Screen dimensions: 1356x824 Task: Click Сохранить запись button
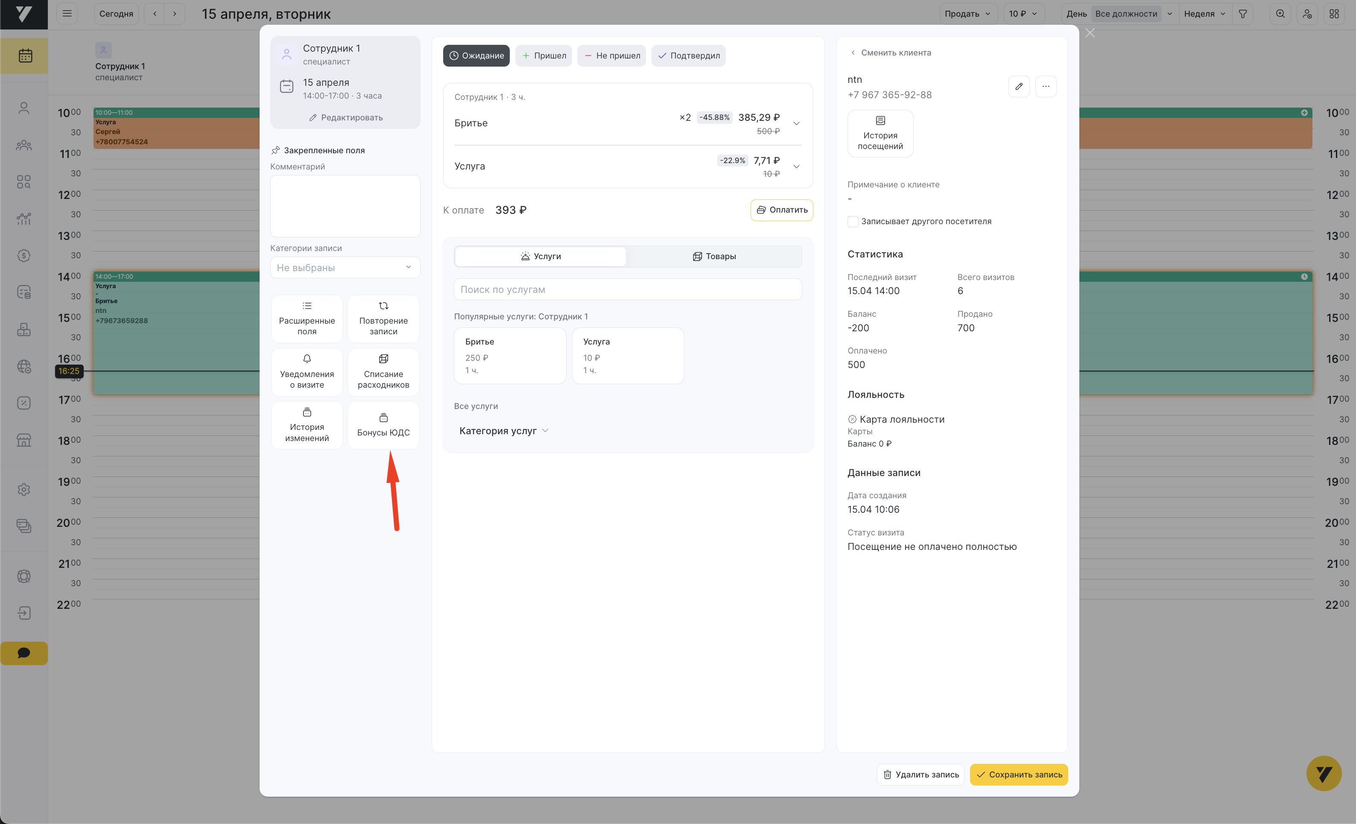[1018, 774]
